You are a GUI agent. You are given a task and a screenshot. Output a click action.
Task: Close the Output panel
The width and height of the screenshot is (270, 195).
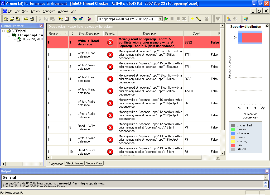click(267, 171)
